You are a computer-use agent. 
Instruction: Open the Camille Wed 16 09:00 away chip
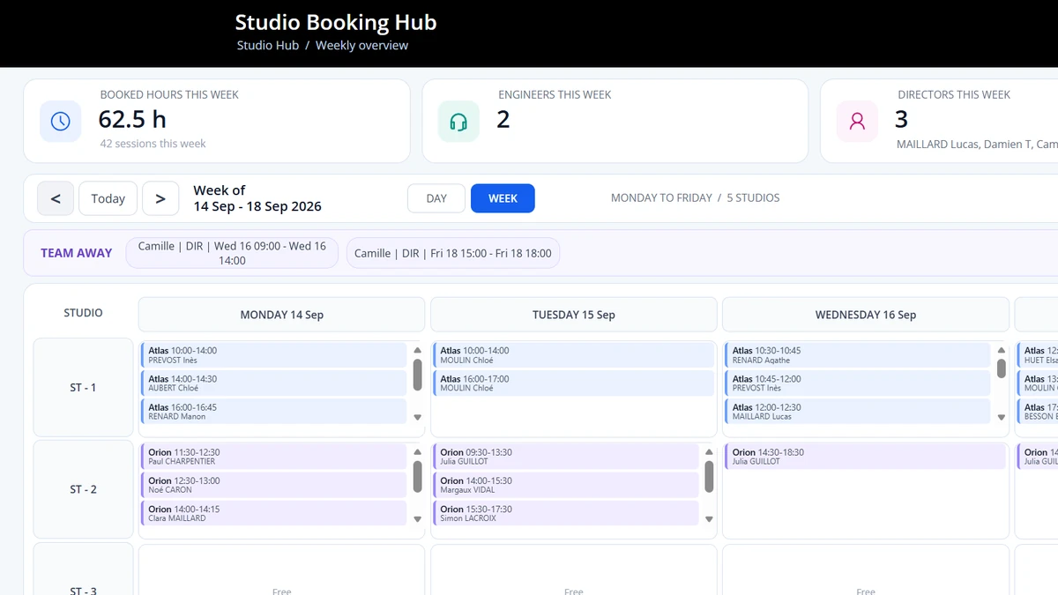232,253
